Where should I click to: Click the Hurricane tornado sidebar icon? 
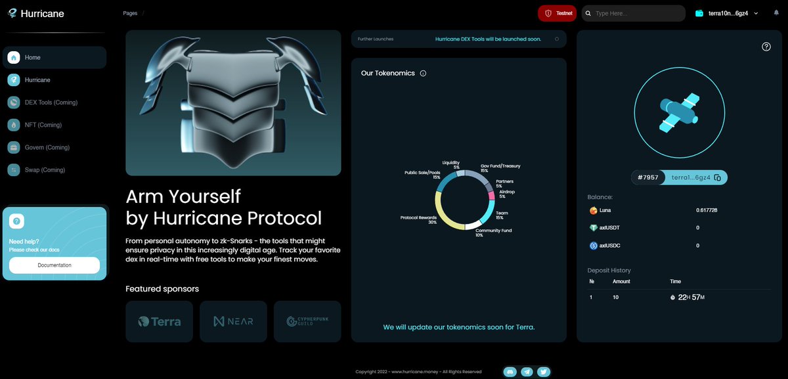pos(14,79)
